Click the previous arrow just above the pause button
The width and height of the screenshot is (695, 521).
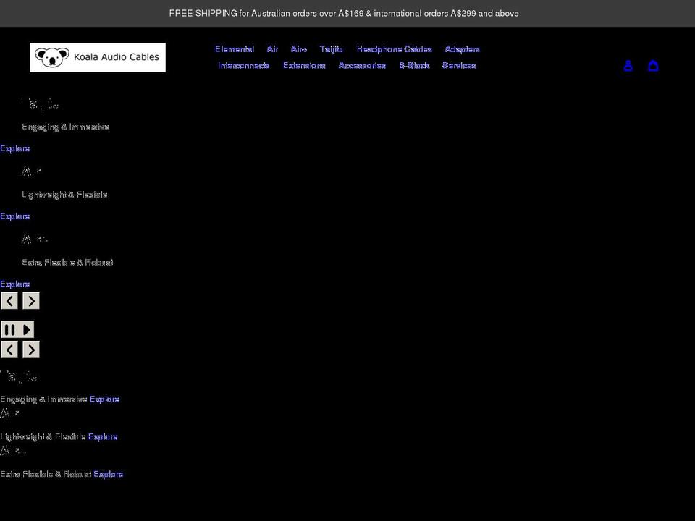[x=9, y=301]
